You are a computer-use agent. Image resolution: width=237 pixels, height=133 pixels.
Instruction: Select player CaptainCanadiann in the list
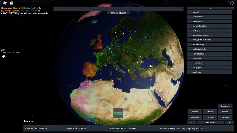209,26
